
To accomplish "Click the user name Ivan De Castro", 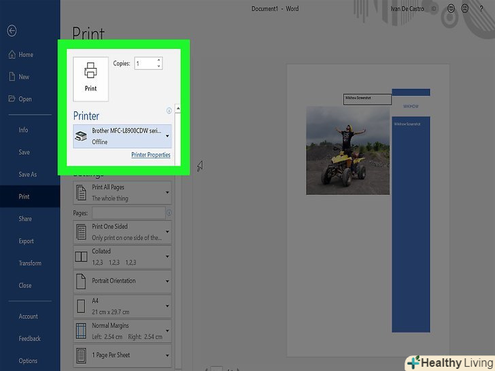I will (407, 9).
